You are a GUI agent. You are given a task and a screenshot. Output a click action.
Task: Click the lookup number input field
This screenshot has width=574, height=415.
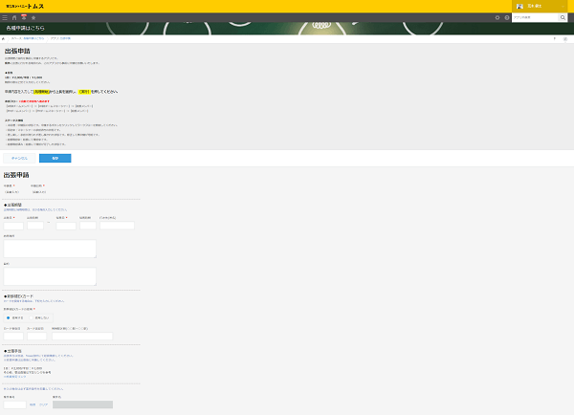pos(15,404)
